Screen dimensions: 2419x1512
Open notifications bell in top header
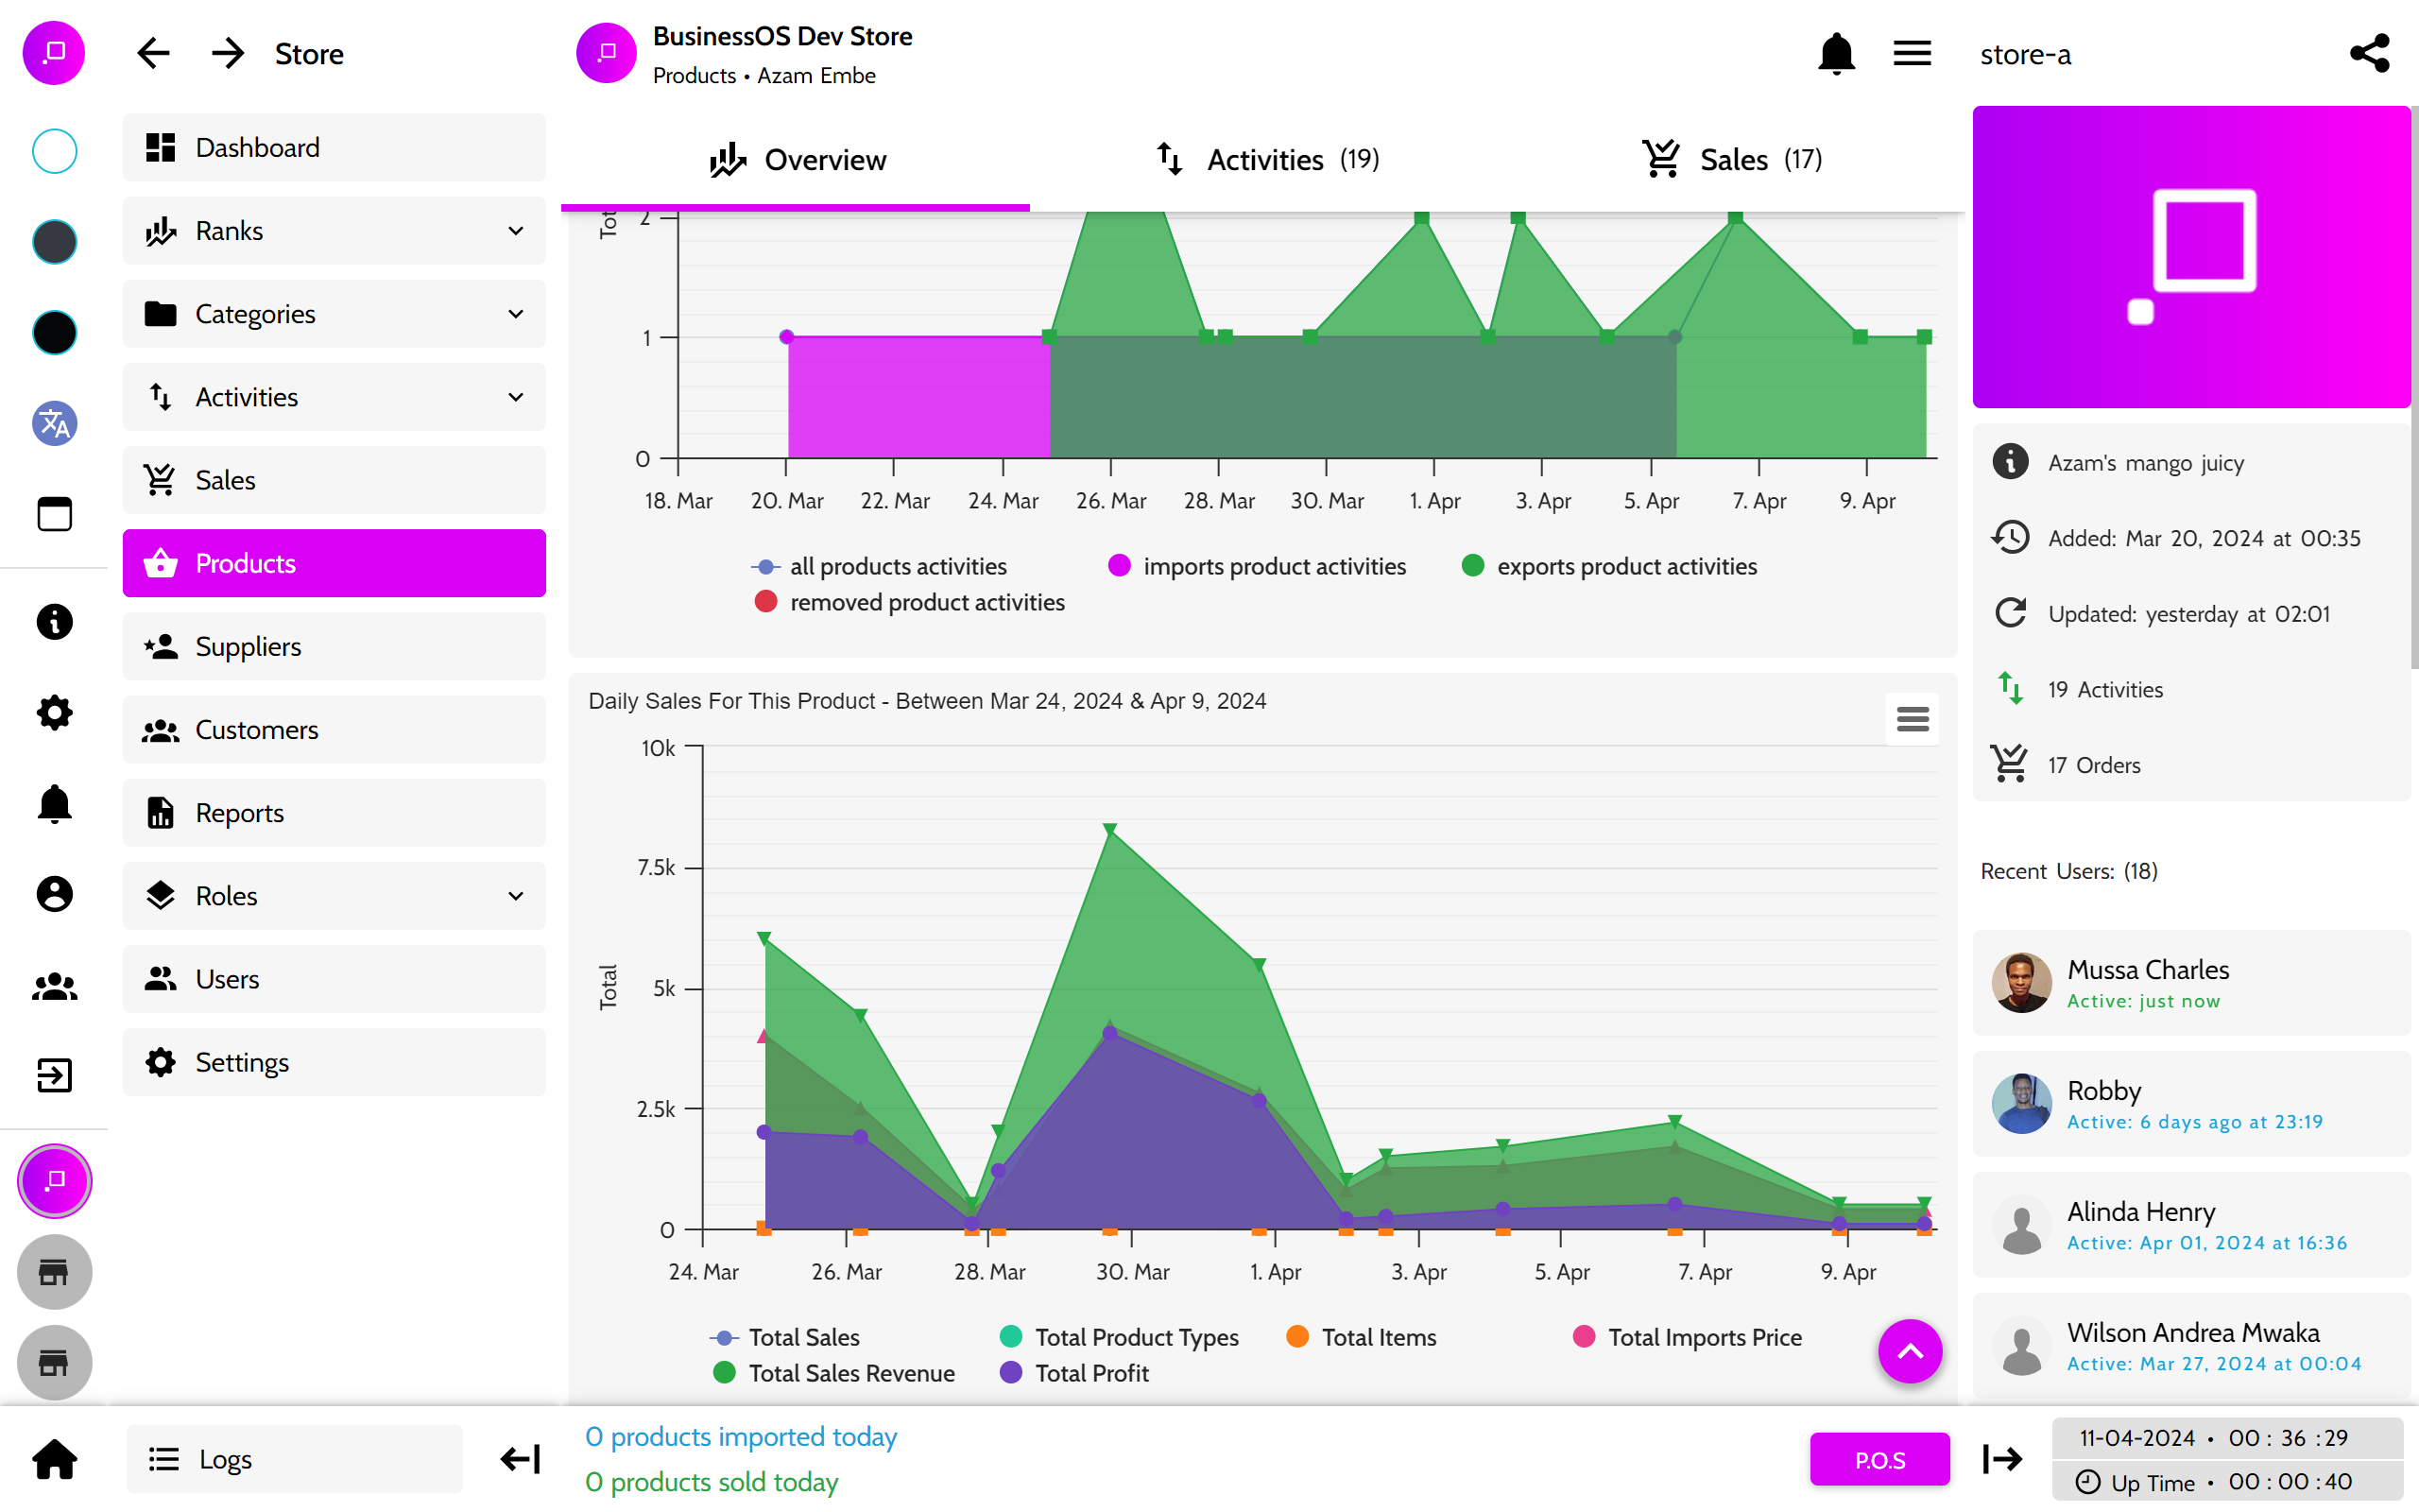(x=1836, y=54)
